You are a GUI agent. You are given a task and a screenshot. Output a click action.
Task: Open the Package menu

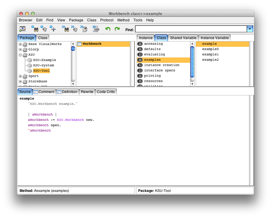click(76, 20)
